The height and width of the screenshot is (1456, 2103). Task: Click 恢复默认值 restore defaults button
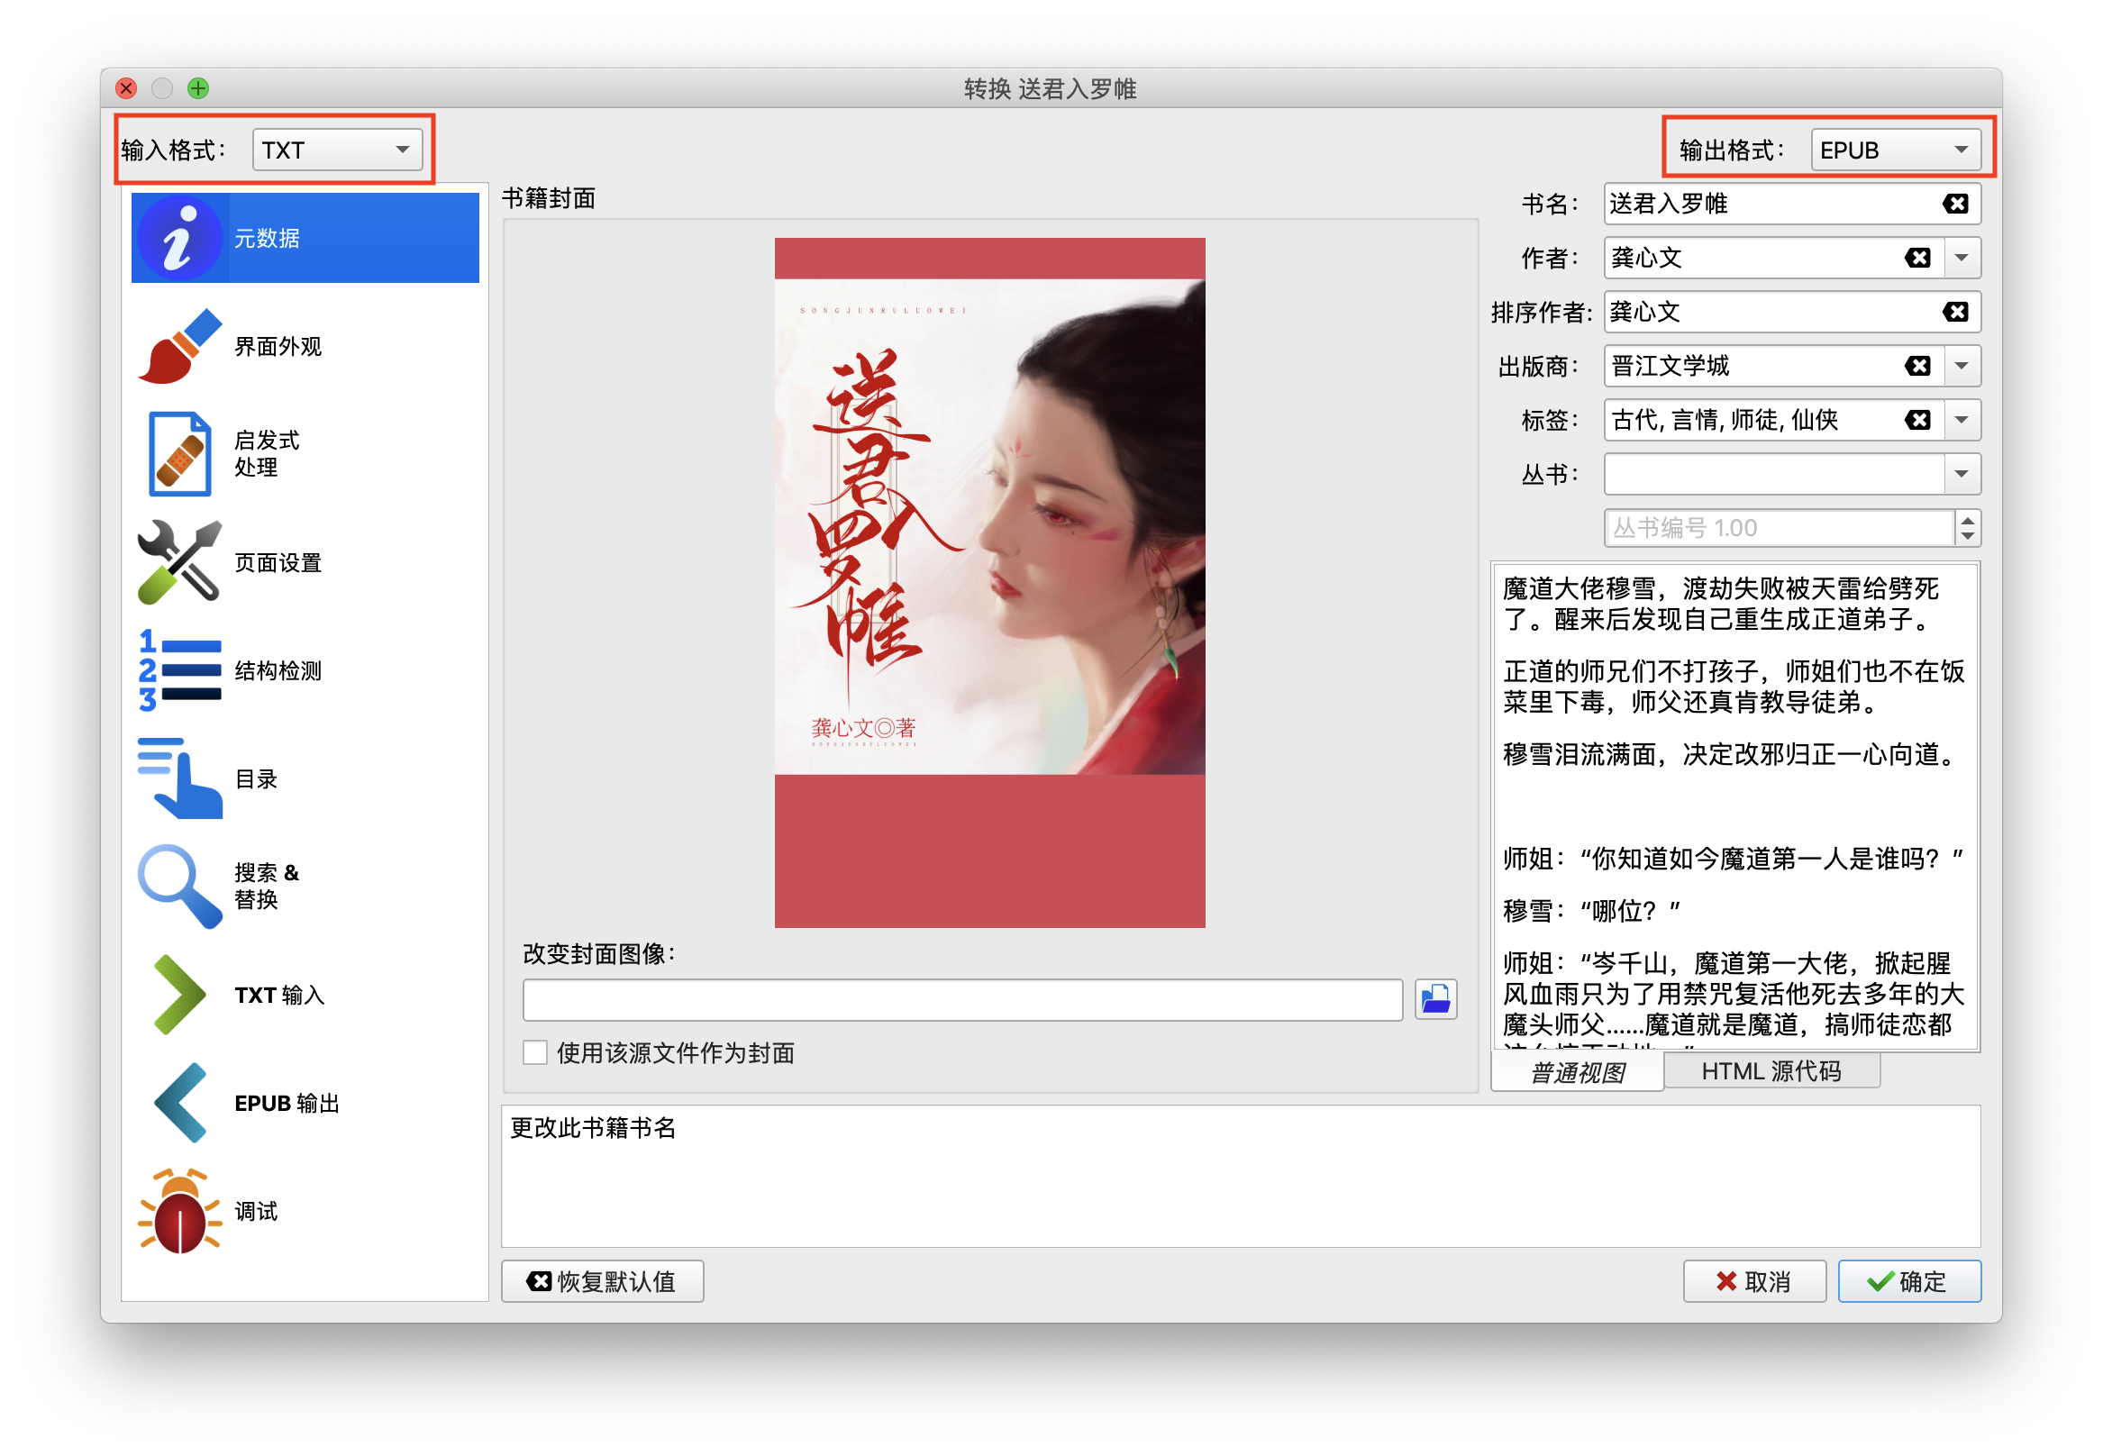[x=602, y=1281]
